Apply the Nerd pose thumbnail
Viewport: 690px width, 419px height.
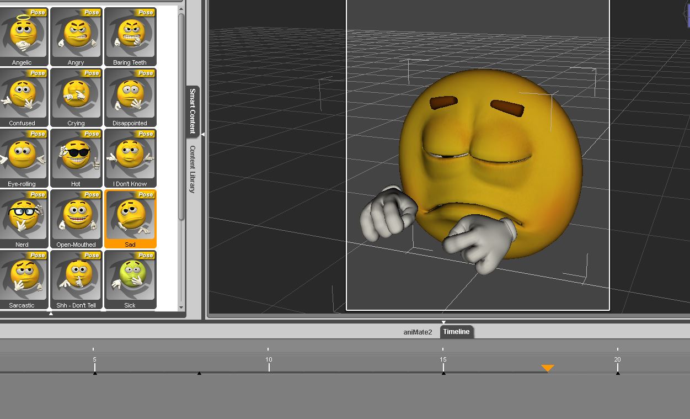click(23, 219)
